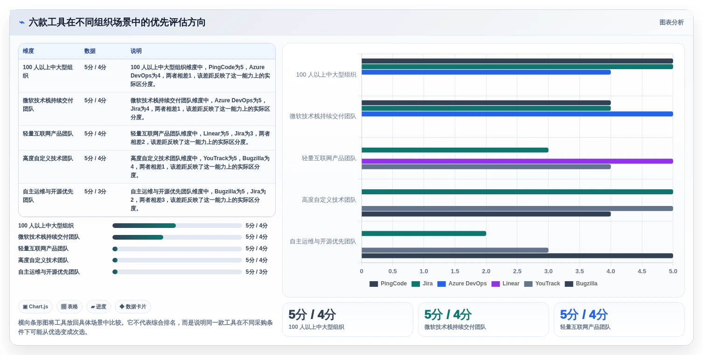Toggle the PingCode series in the legend

[x=388, y=284]
